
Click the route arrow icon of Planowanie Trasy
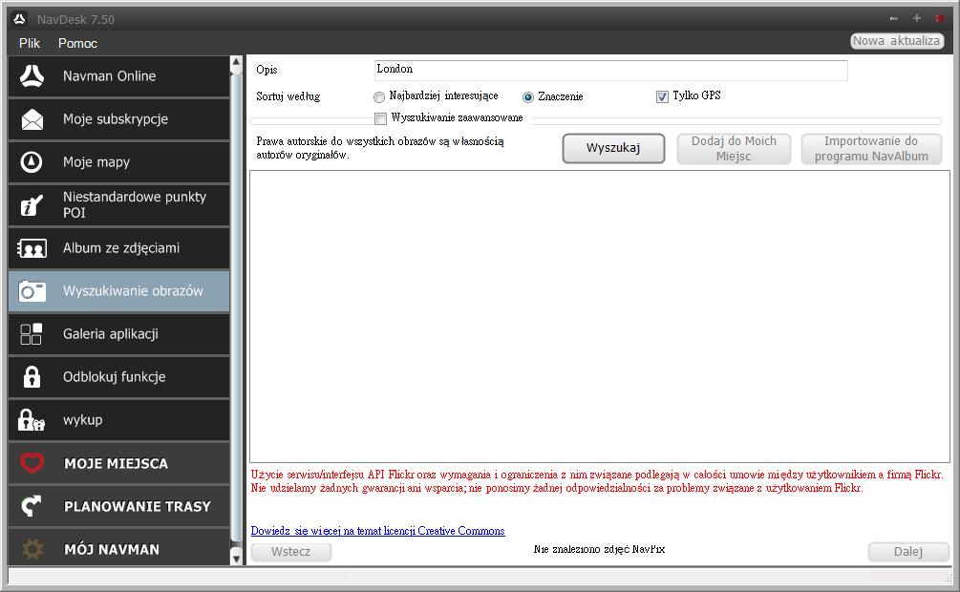32,506
